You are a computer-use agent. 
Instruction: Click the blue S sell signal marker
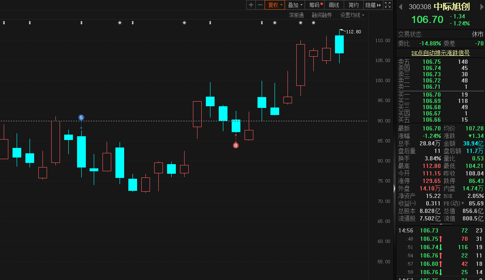[x=81, y=118]
